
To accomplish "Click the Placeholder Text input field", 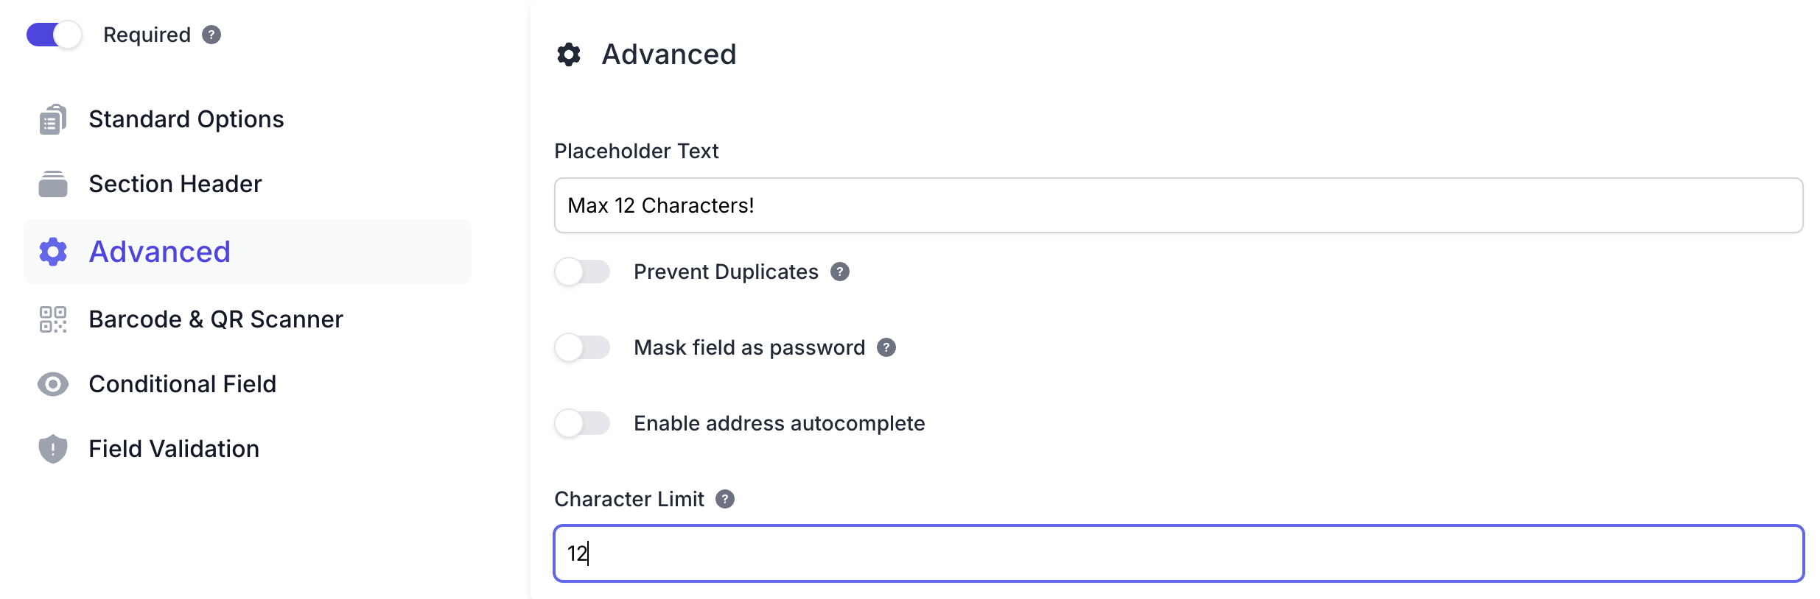I will [x=1177, y=205].
